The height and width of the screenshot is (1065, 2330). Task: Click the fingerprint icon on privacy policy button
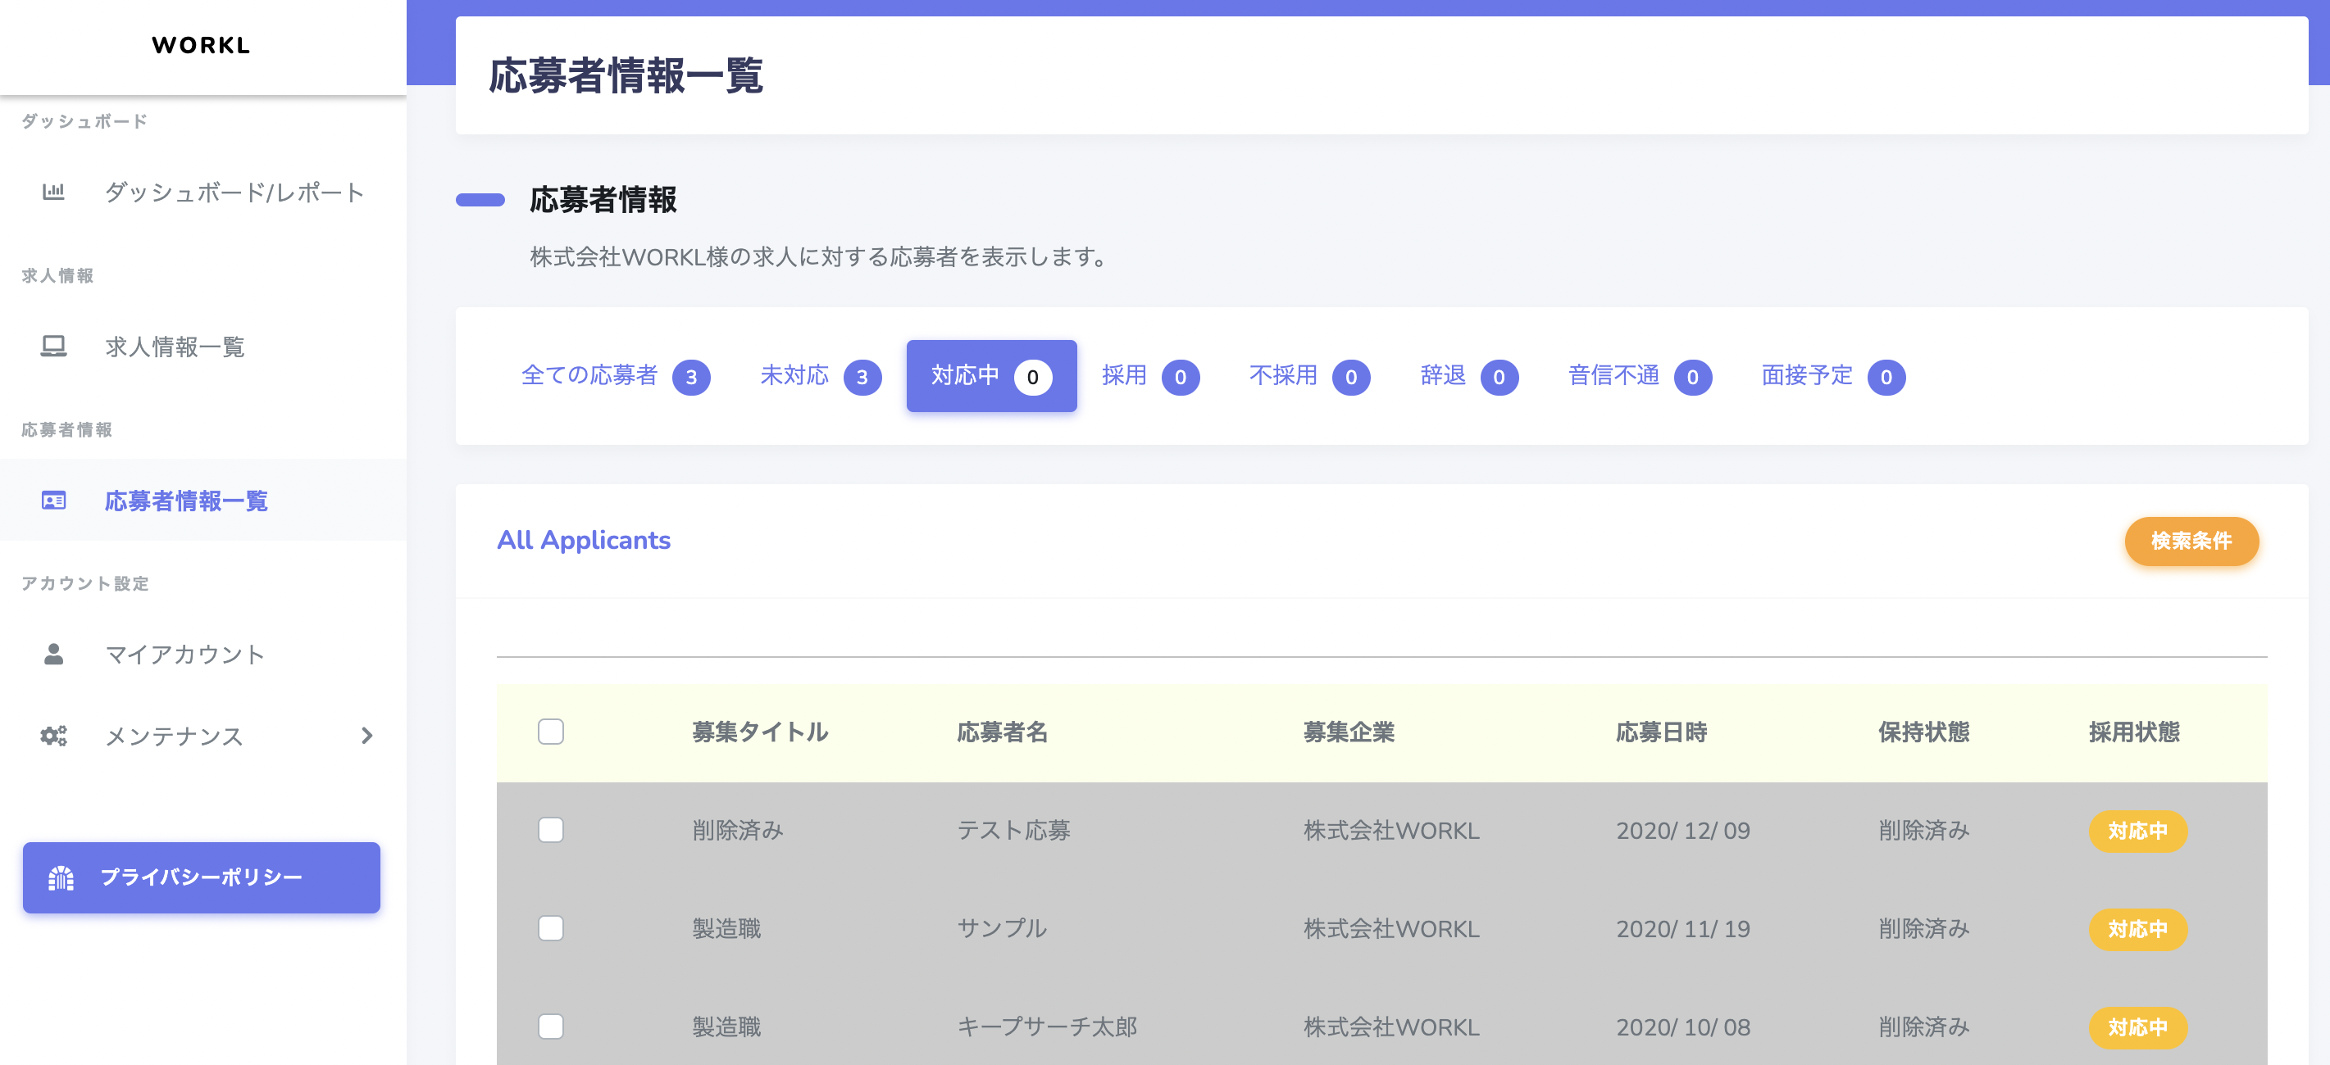click(61, 878)
